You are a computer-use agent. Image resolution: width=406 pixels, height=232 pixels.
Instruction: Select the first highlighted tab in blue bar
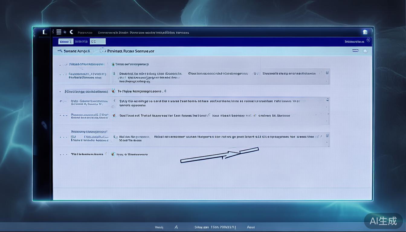(66, 42)
